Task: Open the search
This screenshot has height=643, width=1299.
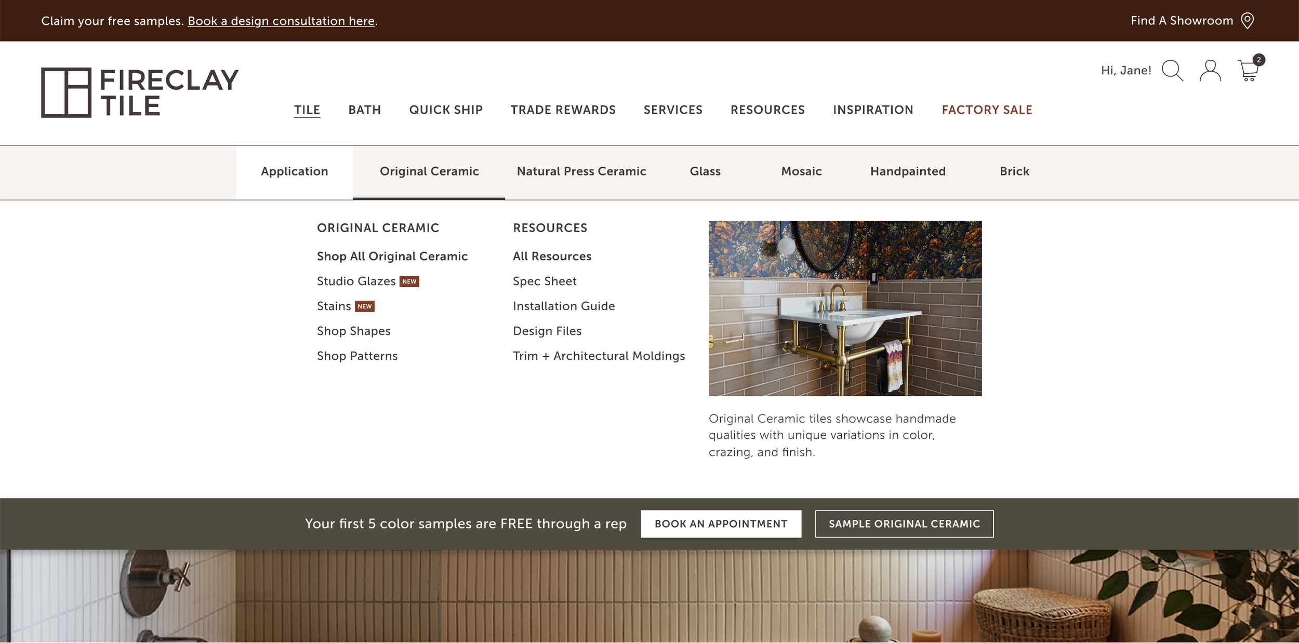Action: pos(1173,70)
